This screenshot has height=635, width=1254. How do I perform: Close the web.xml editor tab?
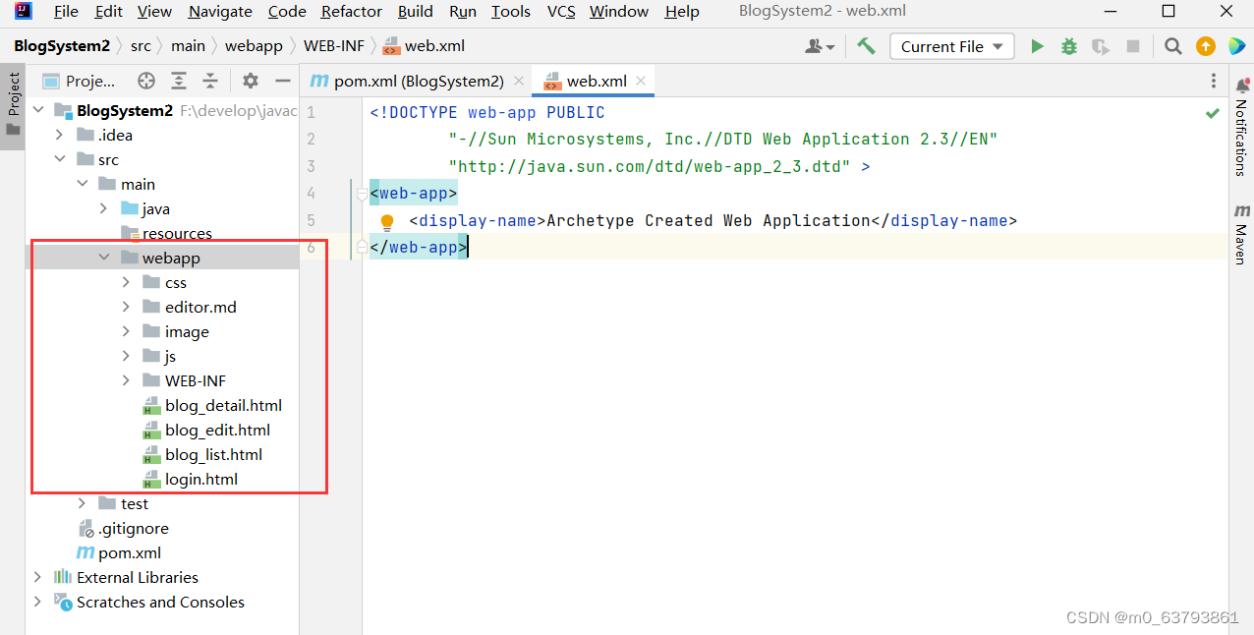click(x=641, y=81)
